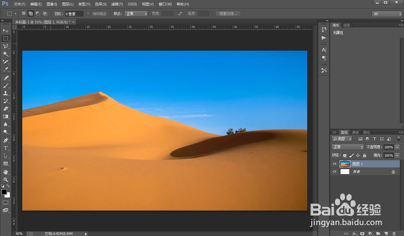Select the Eyedropper tool

pyautogui.click(x=6, y=69)
